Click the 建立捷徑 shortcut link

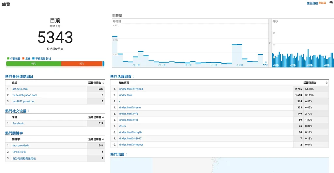click(312, 3)
